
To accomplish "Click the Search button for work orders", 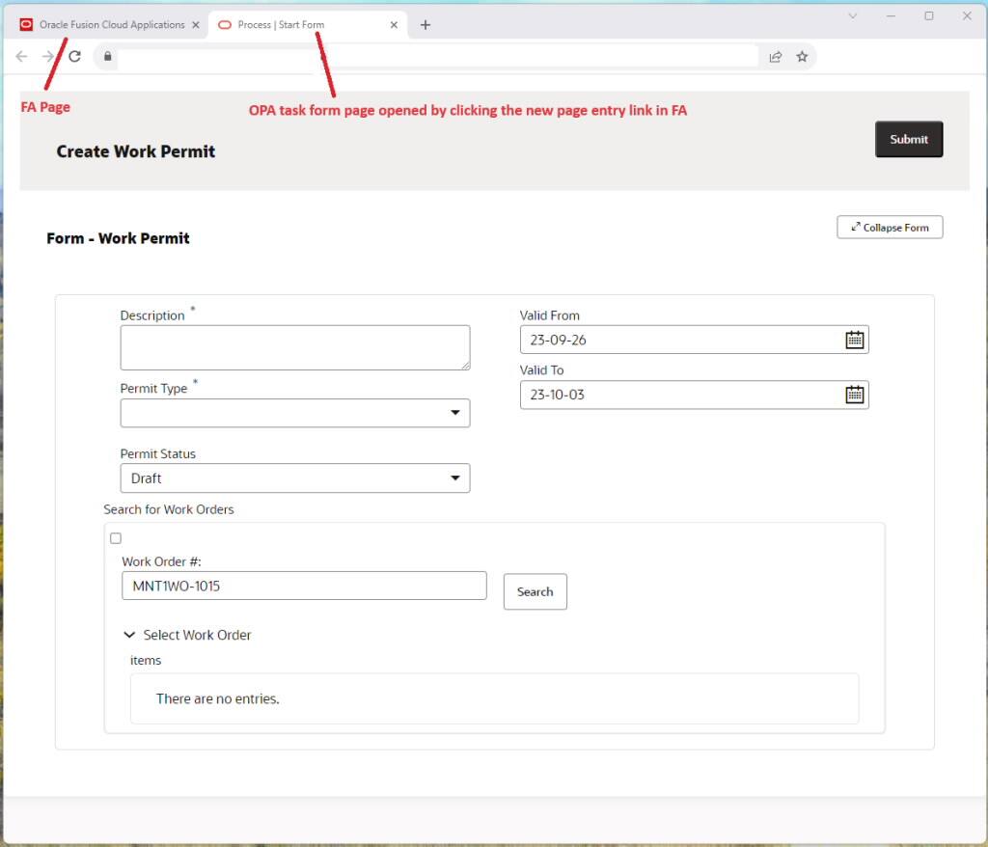I will pos(535,591).
